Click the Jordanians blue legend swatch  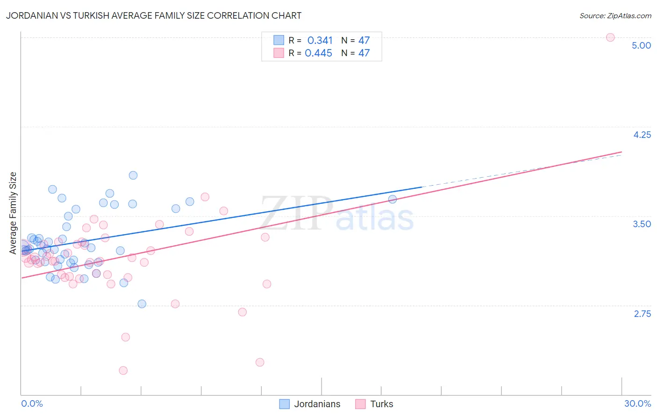point(284,404)
